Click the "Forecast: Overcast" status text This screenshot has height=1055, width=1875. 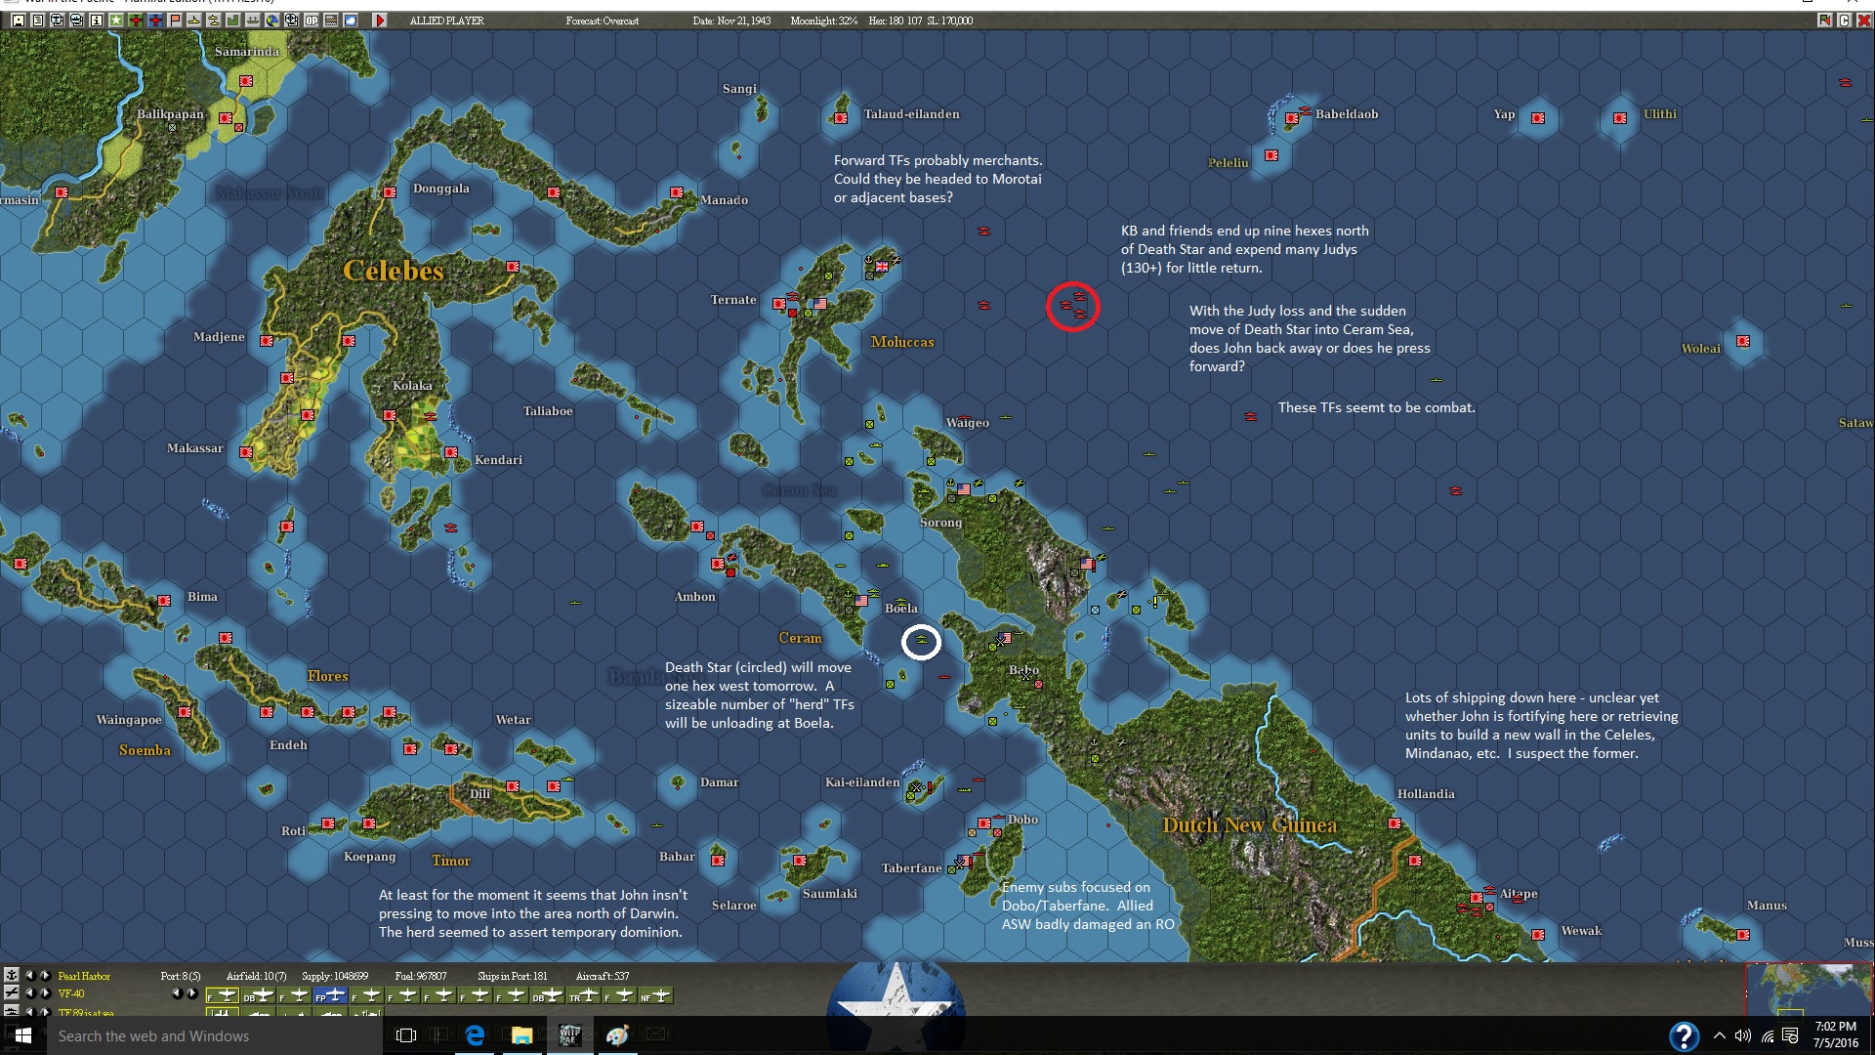click(x=603, y=21)
